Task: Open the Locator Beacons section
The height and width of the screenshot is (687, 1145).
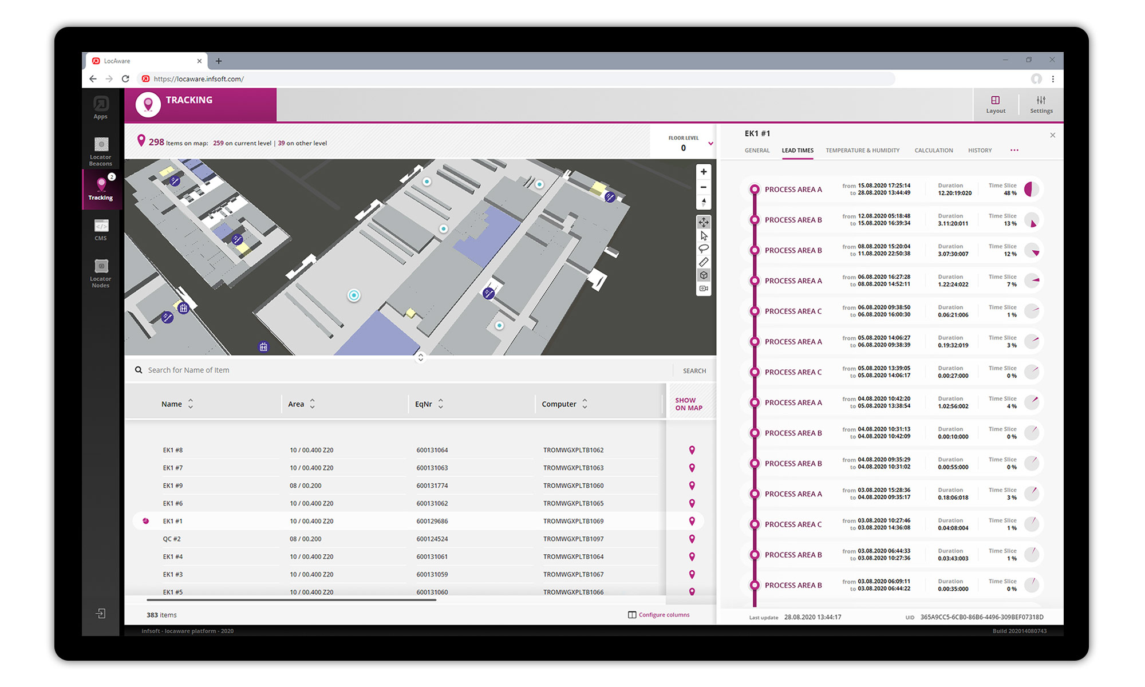Action: tap(101, 150)
